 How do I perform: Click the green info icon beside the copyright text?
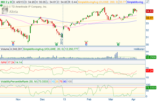click(x=1, y=6)
